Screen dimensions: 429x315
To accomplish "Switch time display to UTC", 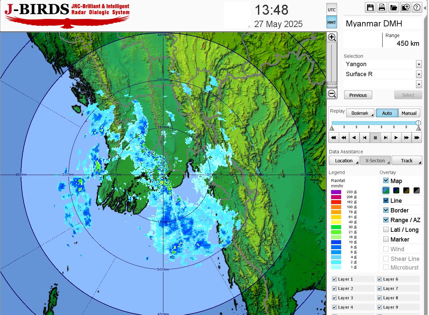I will coord(331,10).
